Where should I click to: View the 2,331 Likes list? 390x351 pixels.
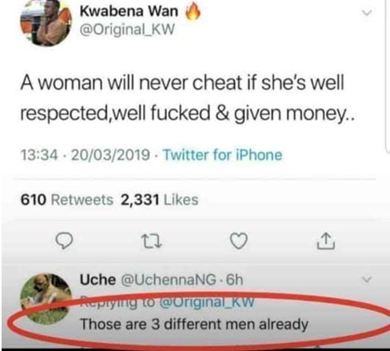pos(160,200)
